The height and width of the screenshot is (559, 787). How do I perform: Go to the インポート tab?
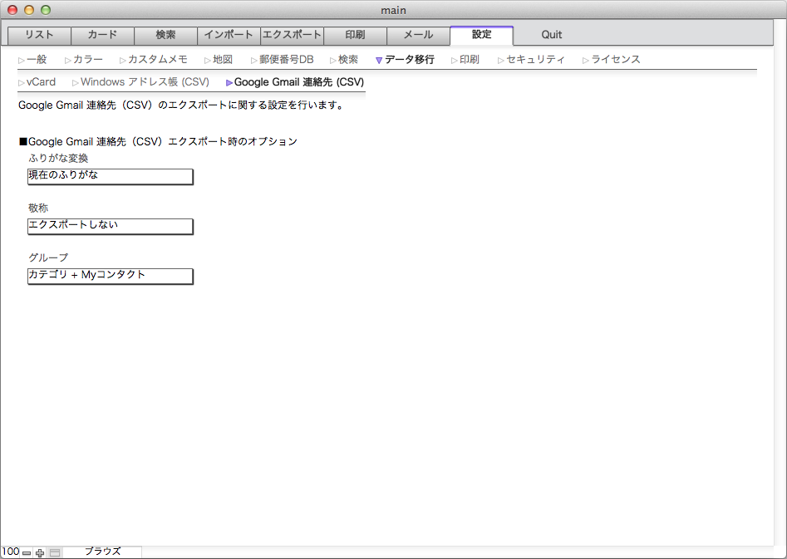[229, 35]
